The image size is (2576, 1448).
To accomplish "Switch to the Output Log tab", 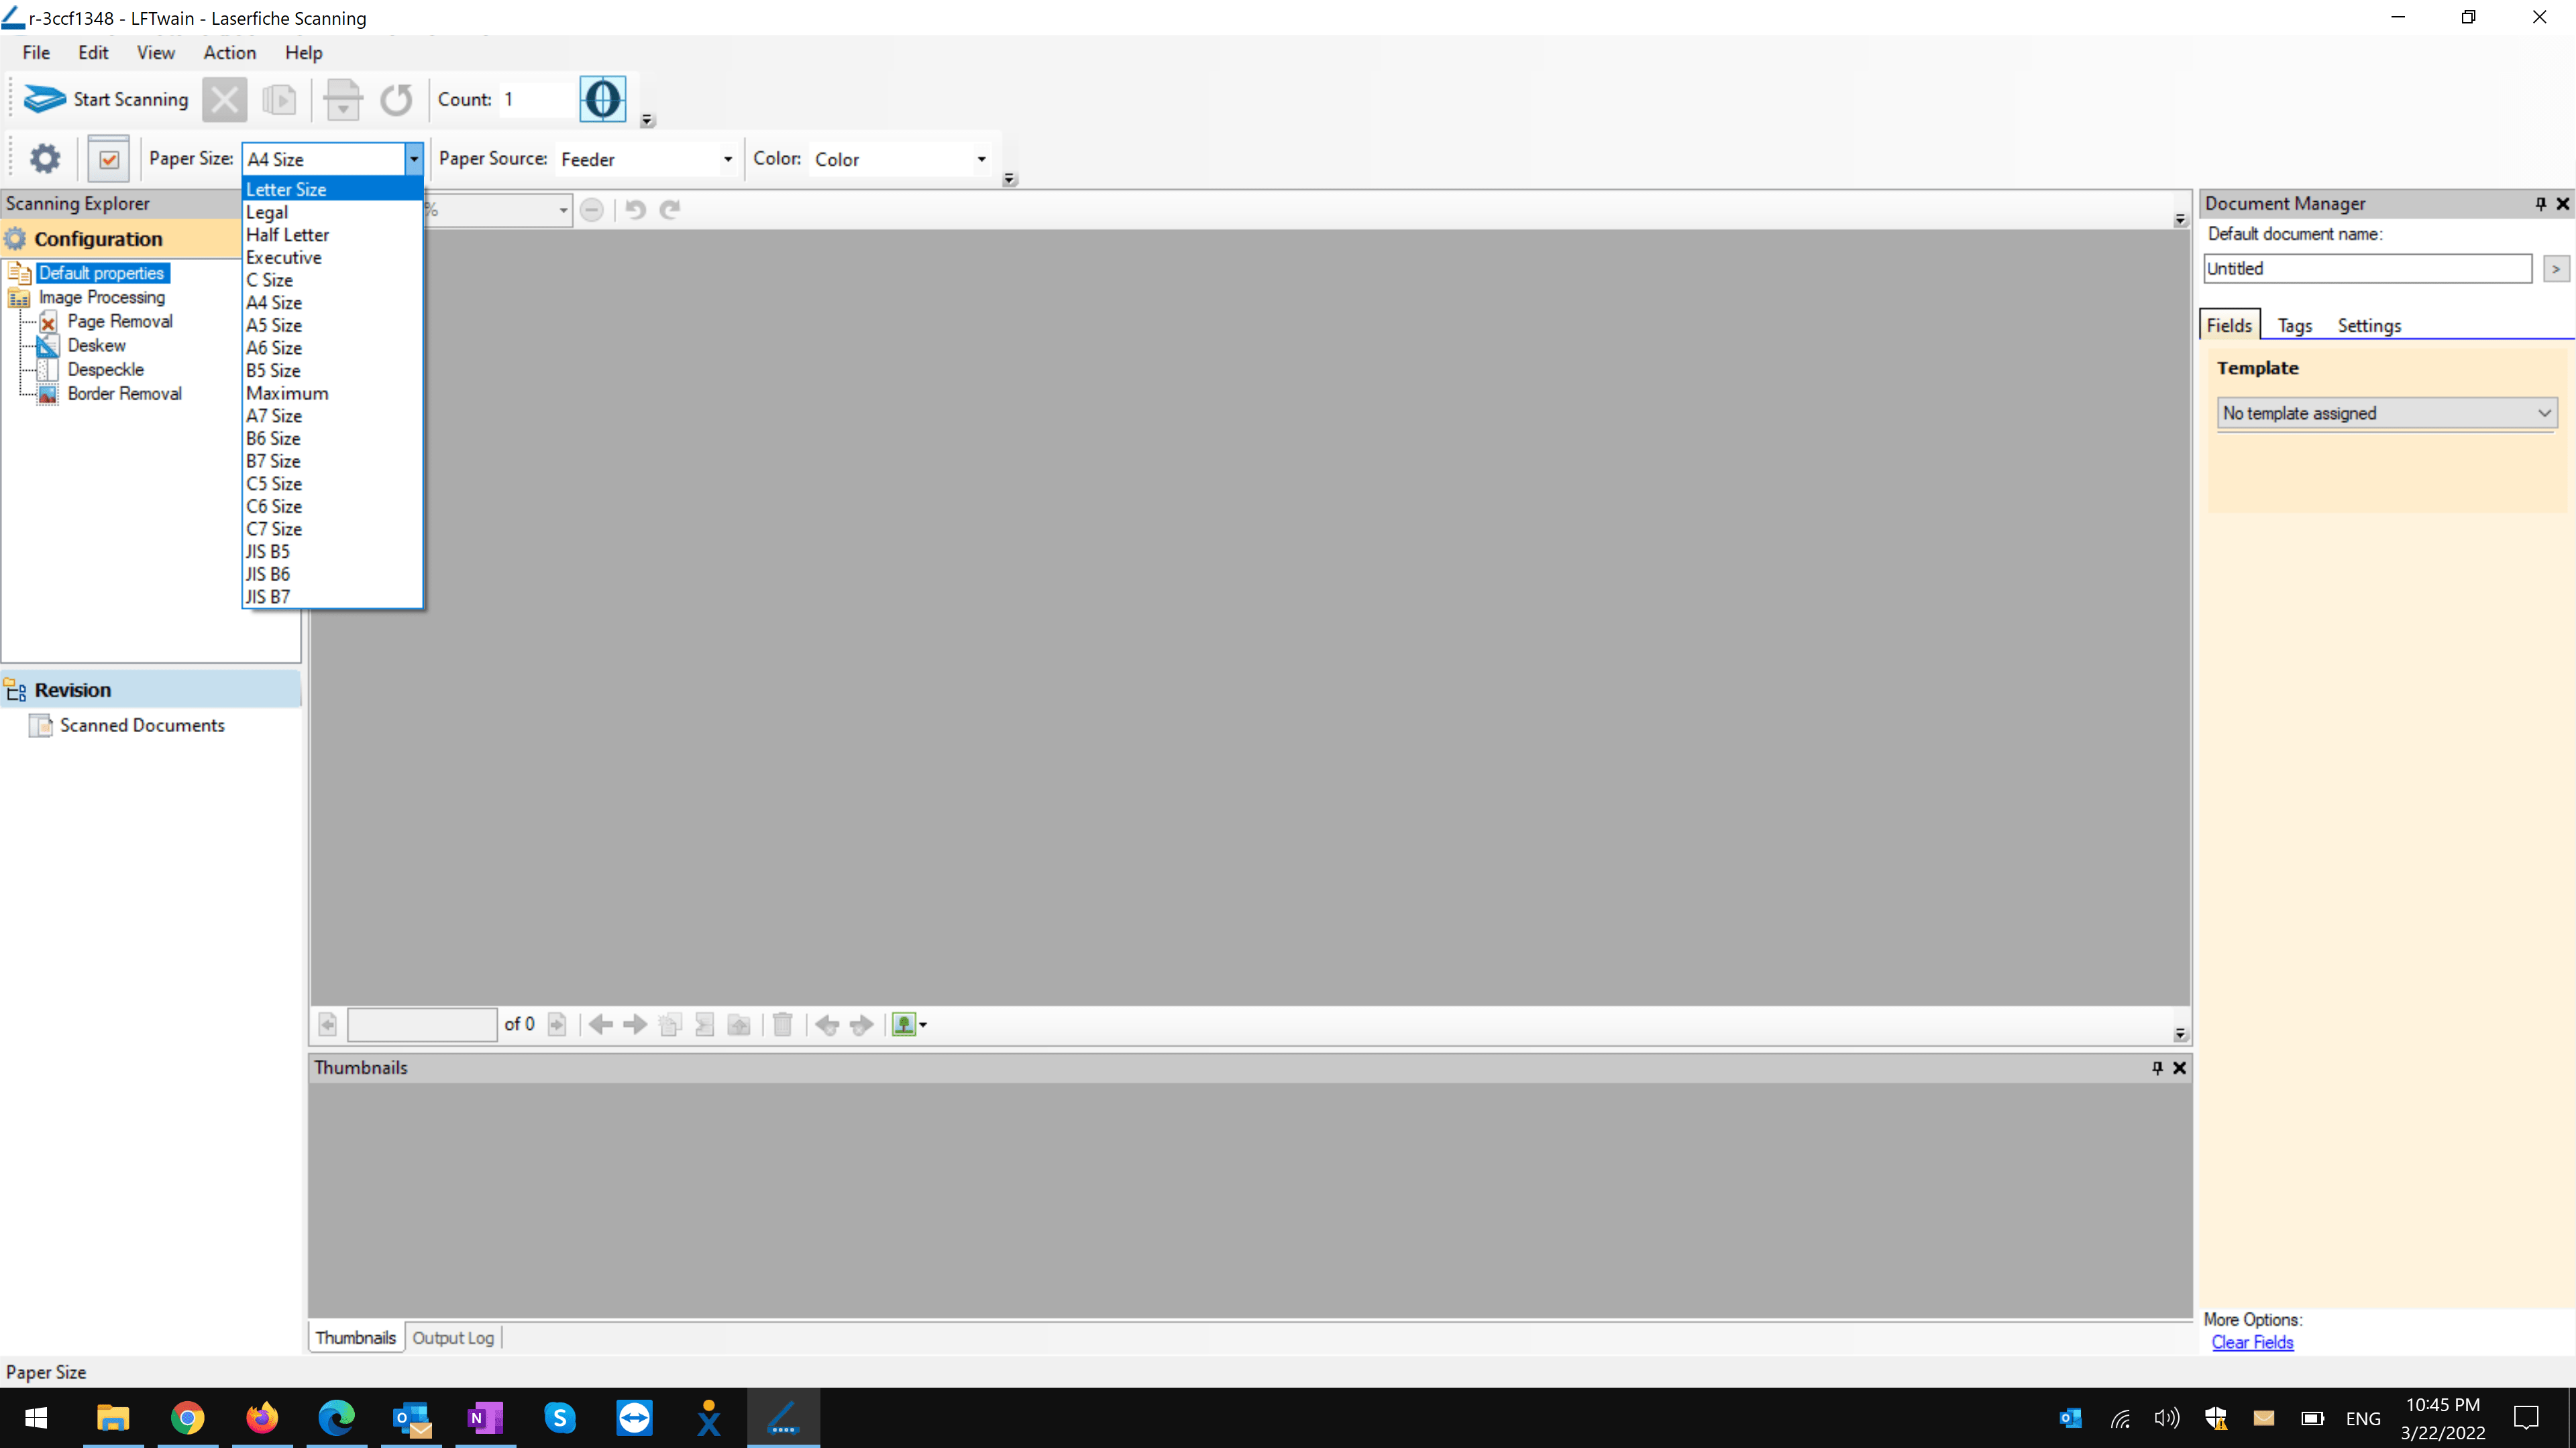I will (x=453, y=1337).
